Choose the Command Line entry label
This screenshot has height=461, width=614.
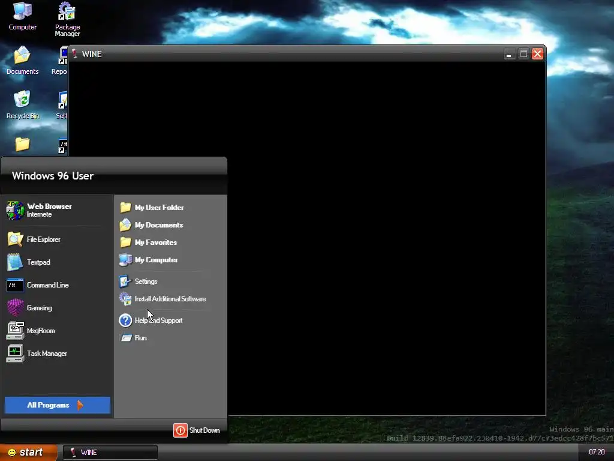[48, 285]
